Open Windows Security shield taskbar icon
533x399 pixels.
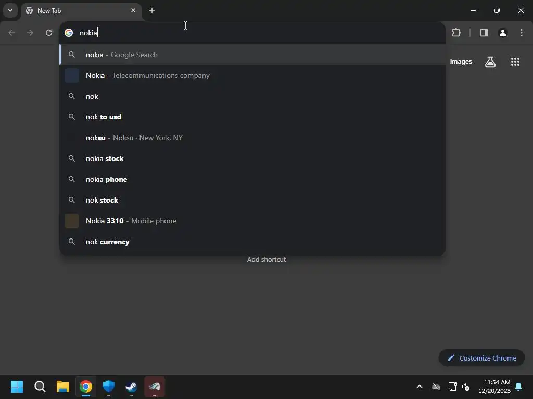109,387
